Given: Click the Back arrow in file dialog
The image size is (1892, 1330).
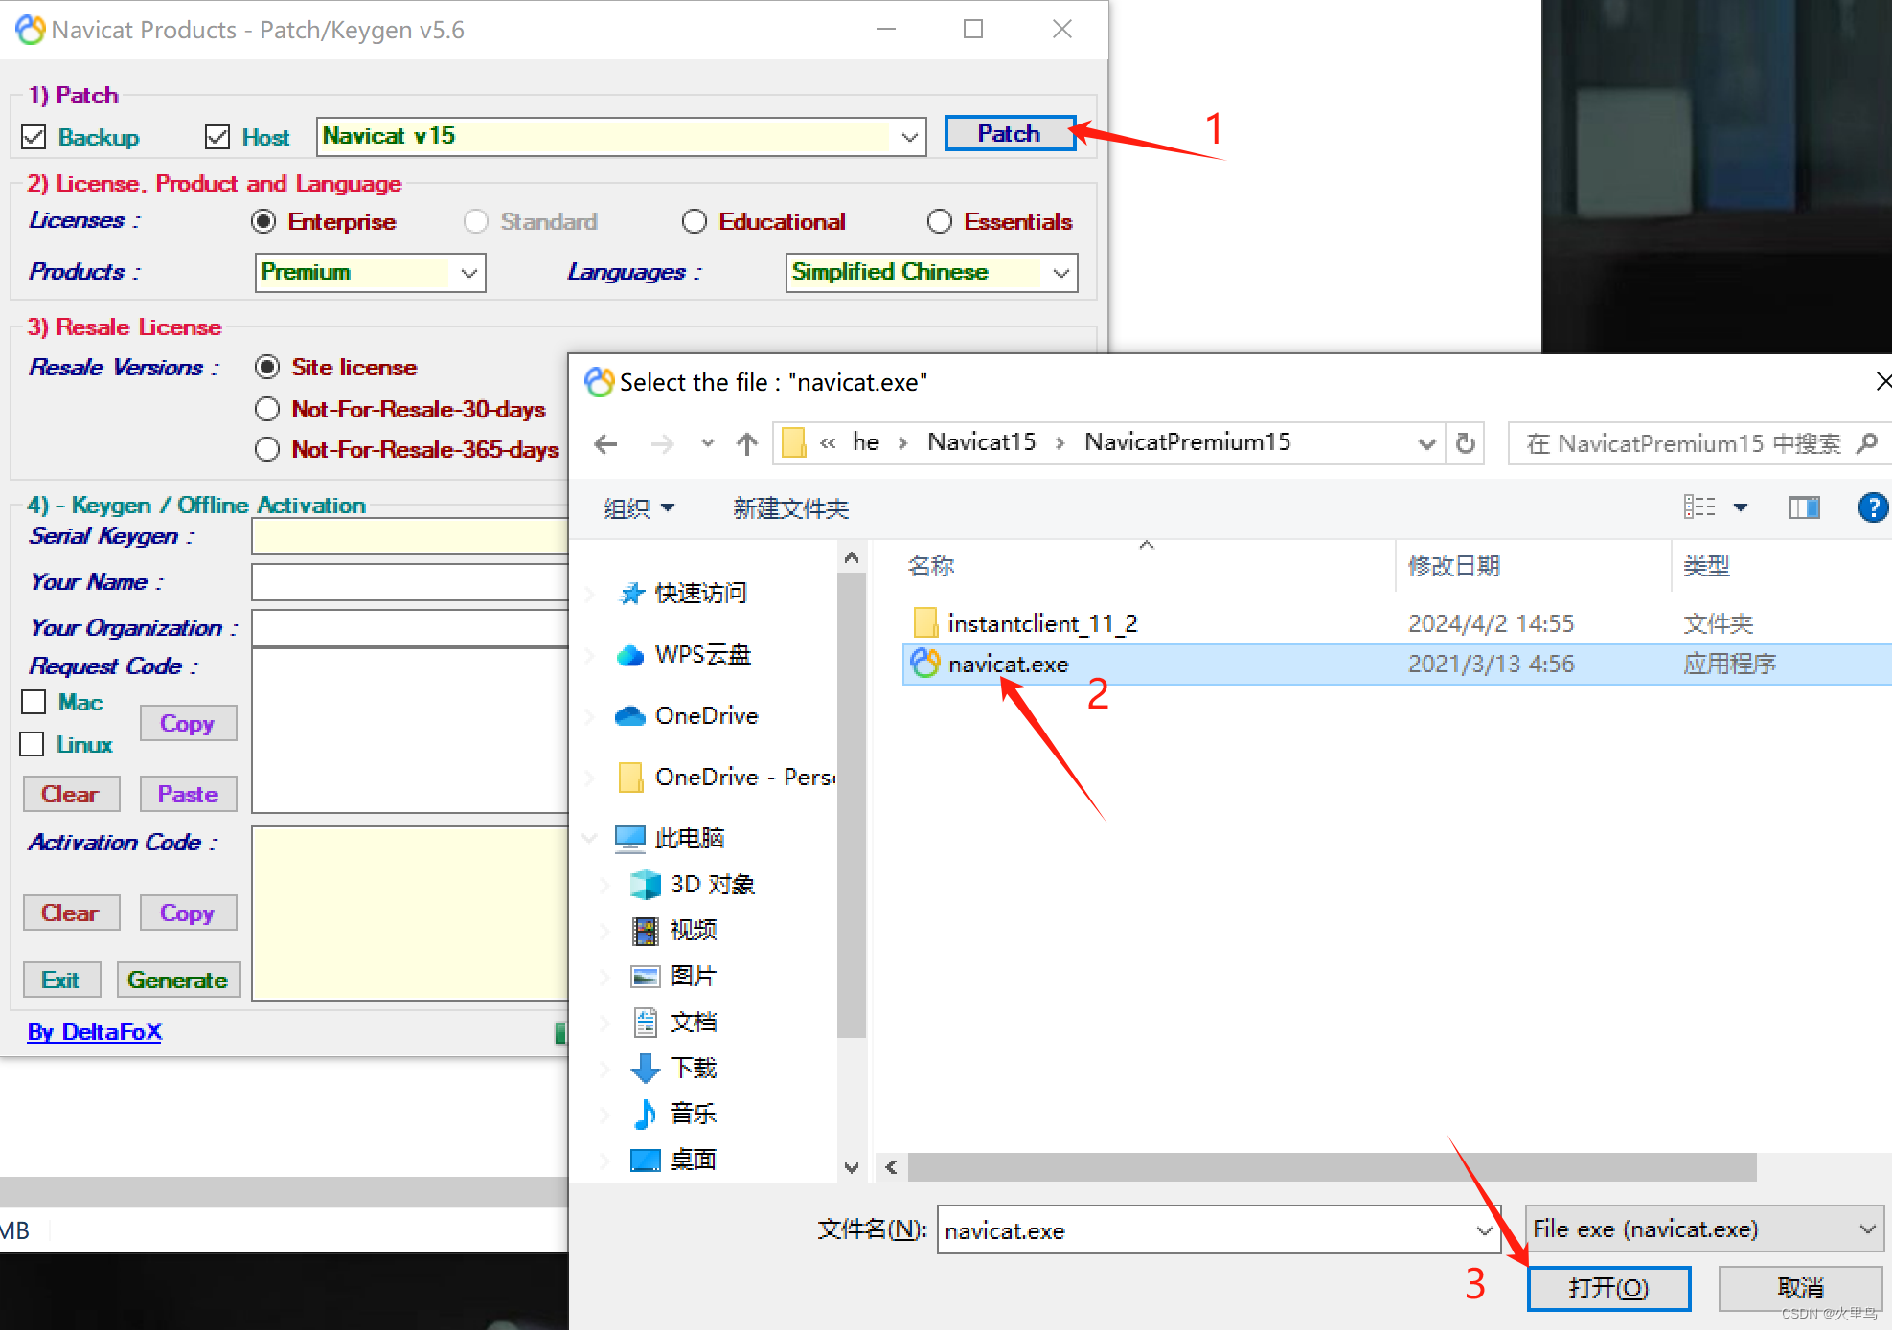Looking at the screenshot, I should (605, 444).
